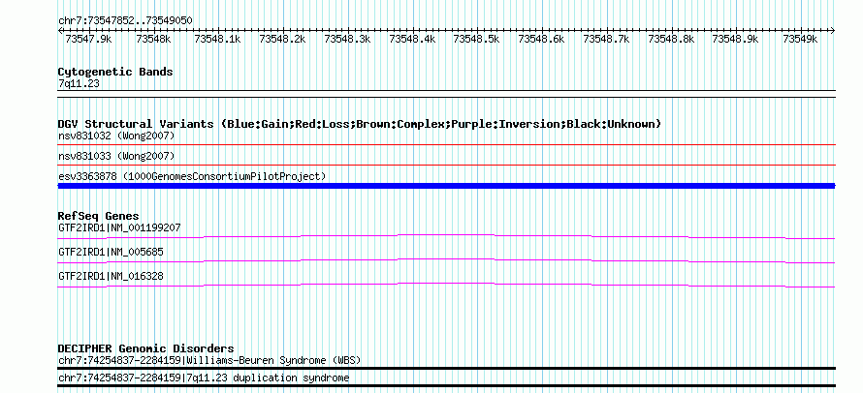863x393 pixels.
Task: Click the 73548.7k ruler tick label
Action: 606,39
